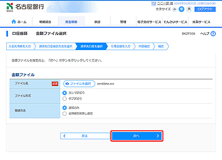Screen dimensions: 222x160
Task: Click the ヘルプ help link text
Action: pyautogui.click(x=205, y=34)
